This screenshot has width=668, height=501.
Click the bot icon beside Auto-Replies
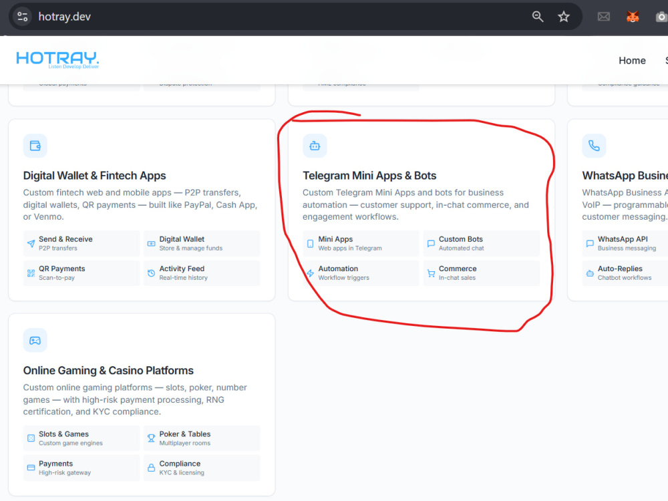click(x=590, y=273)
